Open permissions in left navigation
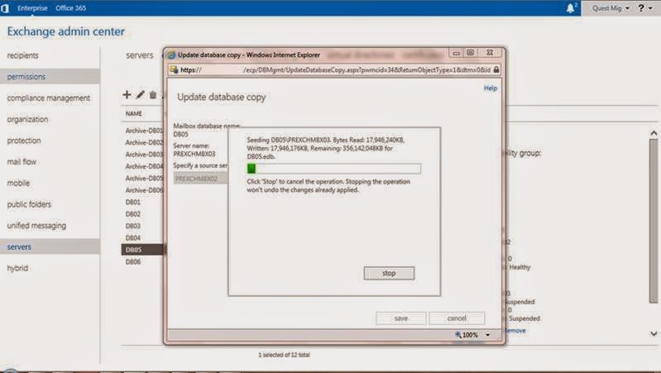661x373 pixels. 26,76
